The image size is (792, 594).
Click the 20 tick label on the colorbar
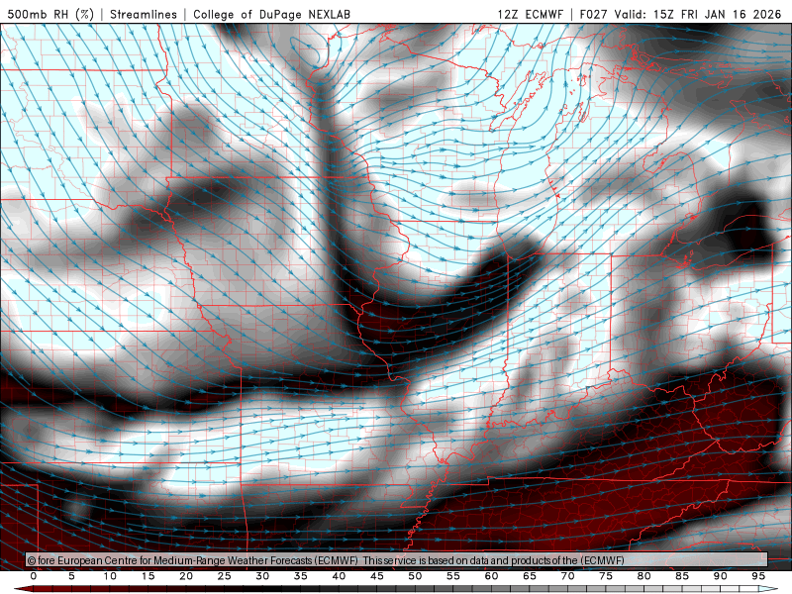click(186, 576)
